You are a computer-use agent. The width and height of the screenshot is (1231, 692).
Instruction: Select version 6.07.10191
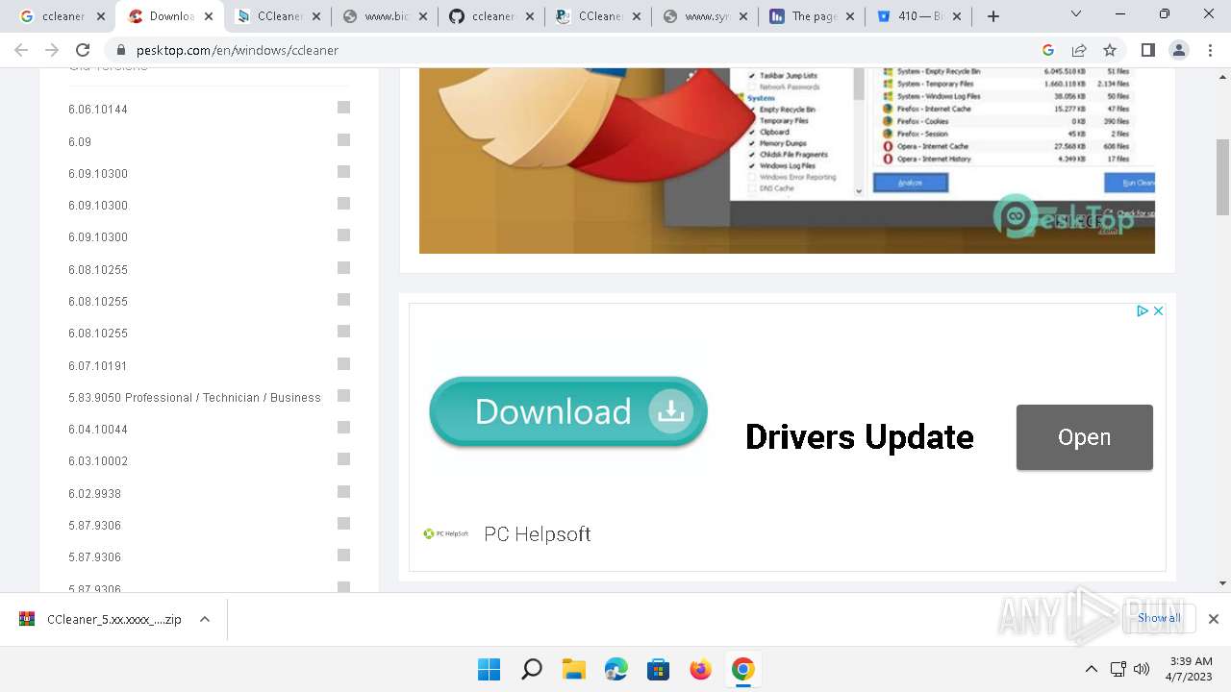point(98,366)
